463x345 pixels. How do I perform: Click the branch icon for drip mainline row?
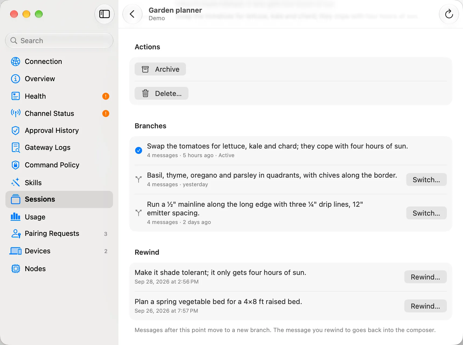pyautogui.click(x=139, y=213)
